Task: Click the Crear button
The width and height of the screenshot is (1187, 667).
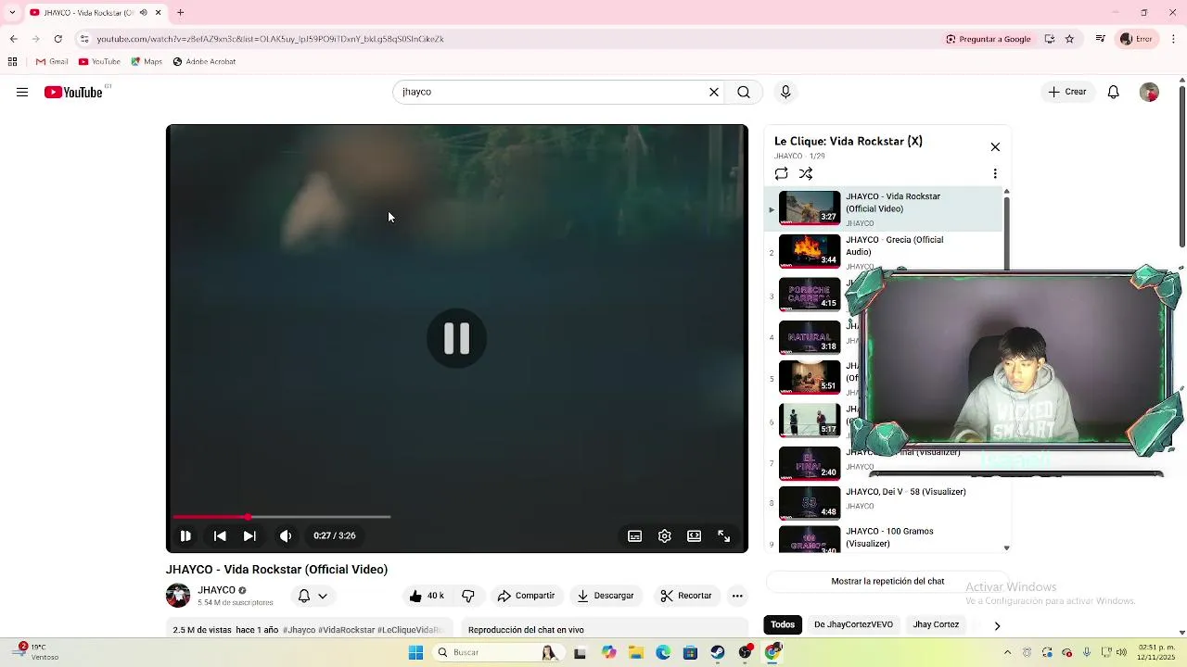Action: tap(1067, 92)
